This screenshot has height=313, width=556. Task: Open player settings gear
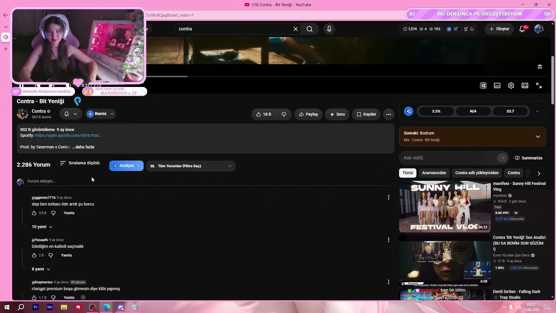coord(511,86)
